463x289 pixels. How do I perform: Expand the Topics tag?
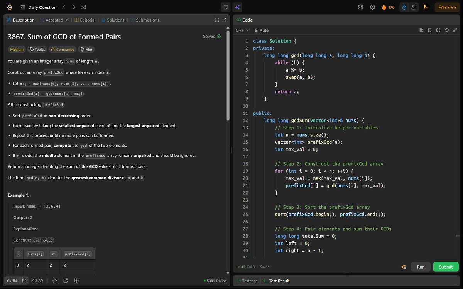pos(37,49)
